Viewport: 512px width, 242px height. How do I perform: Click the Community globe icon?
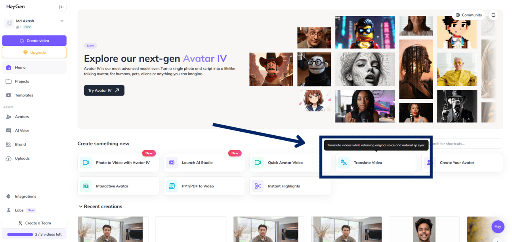(458, 15)
